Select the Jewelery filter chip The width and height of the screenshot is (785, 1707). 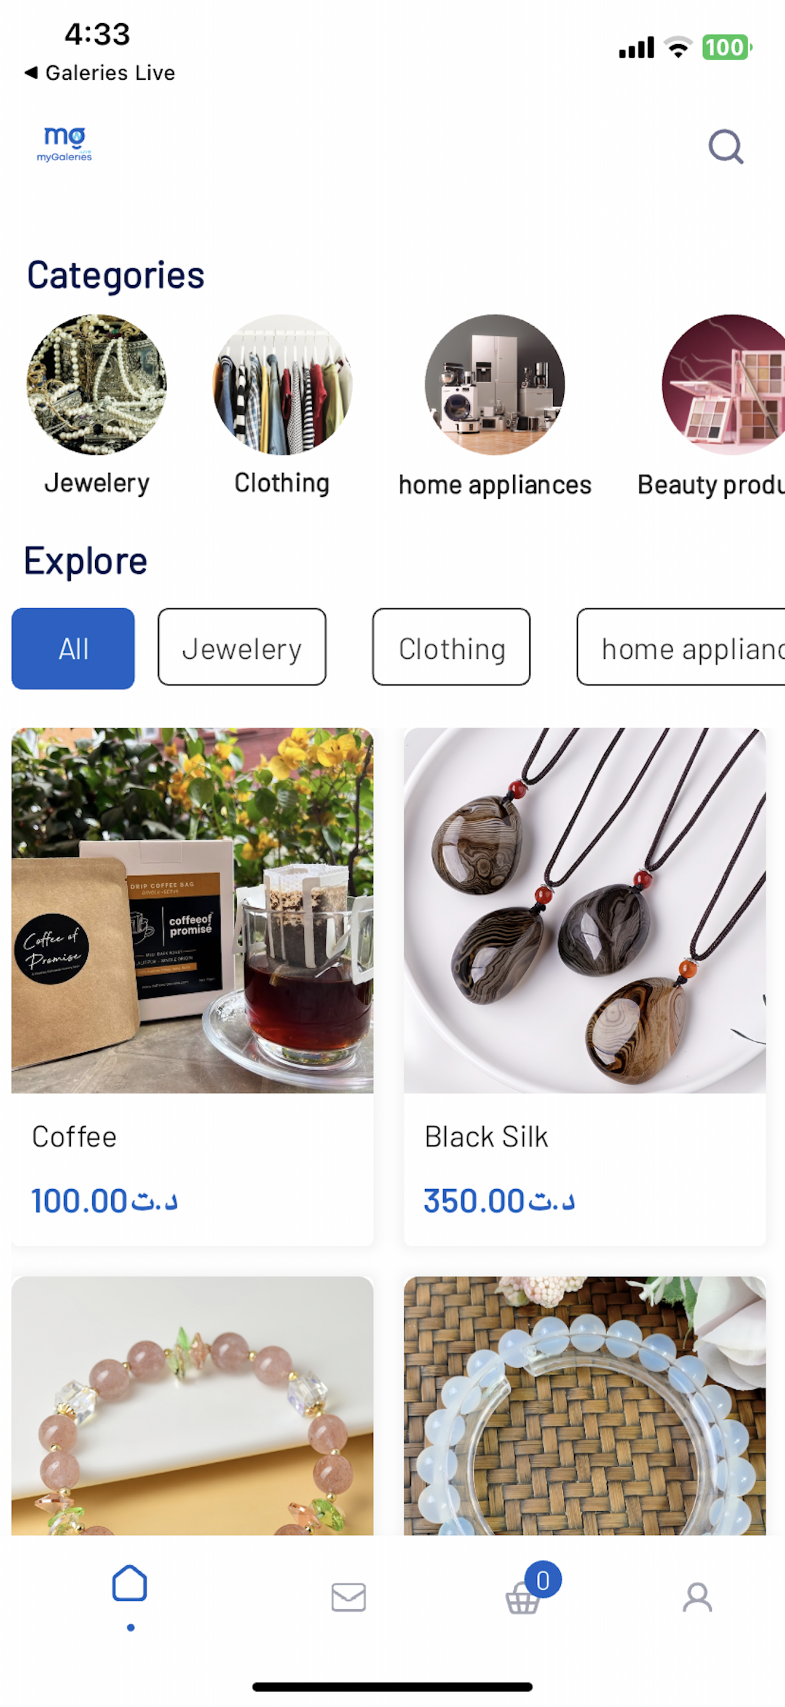[241, 648]
